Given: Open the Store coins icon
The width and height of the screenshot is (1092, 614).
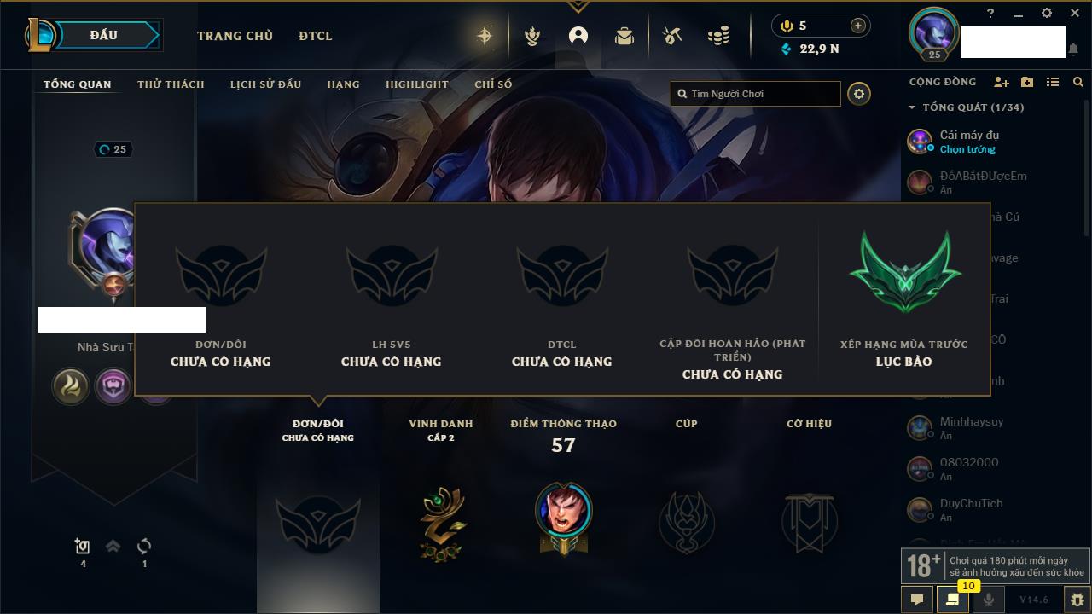Looking at the screenshot, I should tap(718, 36).
